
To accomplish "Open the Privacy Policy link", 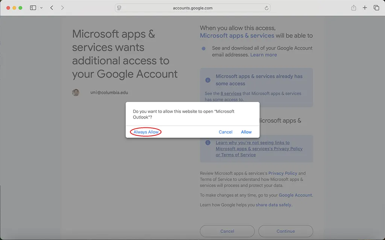I will 283,173.
